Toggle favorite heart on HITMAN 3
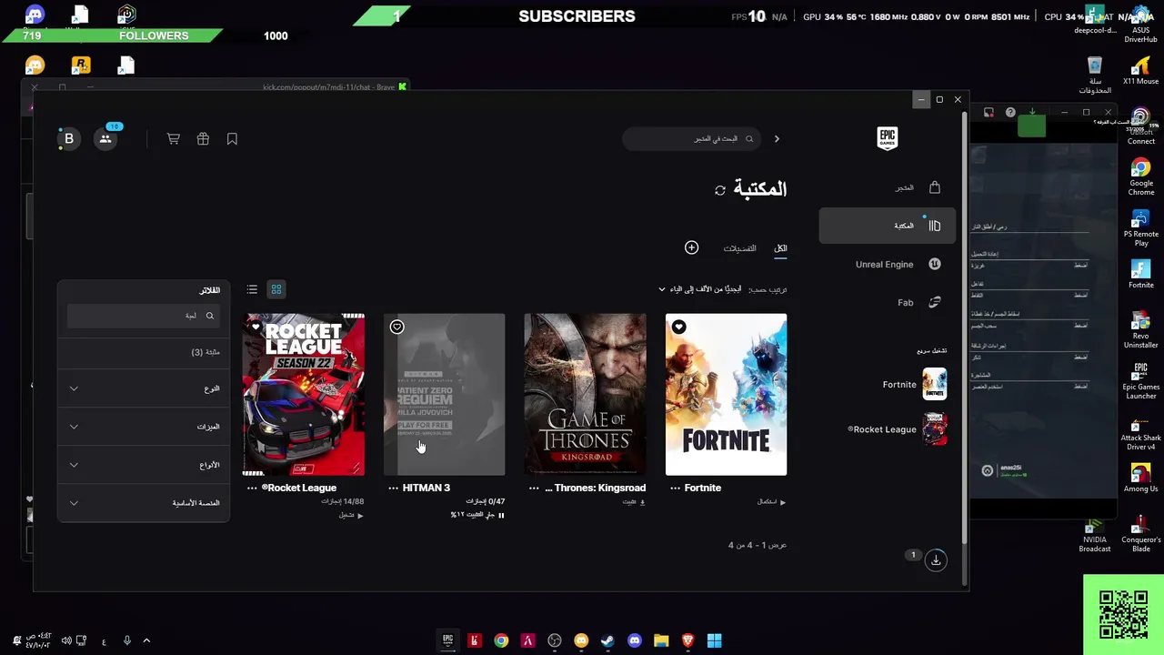The width and height of the screenshot is (1164, 655). pos(396,327)
